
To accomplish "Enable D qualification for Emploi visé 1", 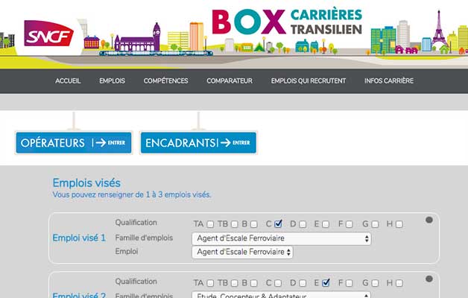I will [x=303, y=224].
